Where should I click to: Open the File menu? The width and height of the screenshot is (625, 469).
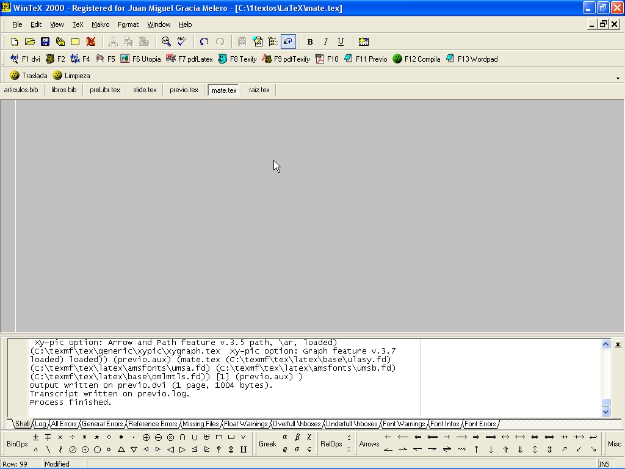point(17,24)
